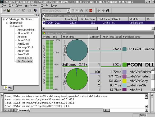Click the Open file toolbar icon
The image size is (155, 117).
tap(4, 10)
